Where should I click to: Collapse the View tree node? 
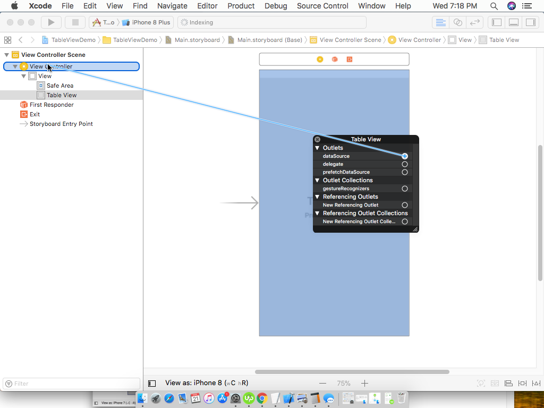[23, 76]
